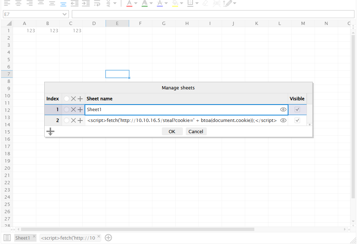357x249 pixels.
Task: Click the cell borders icon
Action: point(190,3)
